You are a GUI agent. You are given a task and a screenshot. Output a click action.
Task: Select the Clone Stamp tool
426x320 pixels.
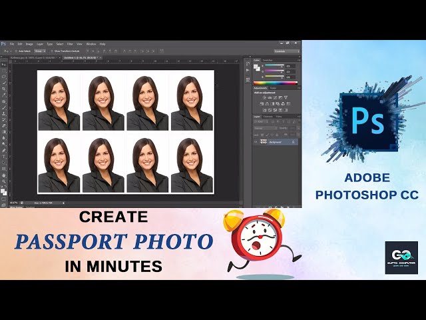(4, 113)
